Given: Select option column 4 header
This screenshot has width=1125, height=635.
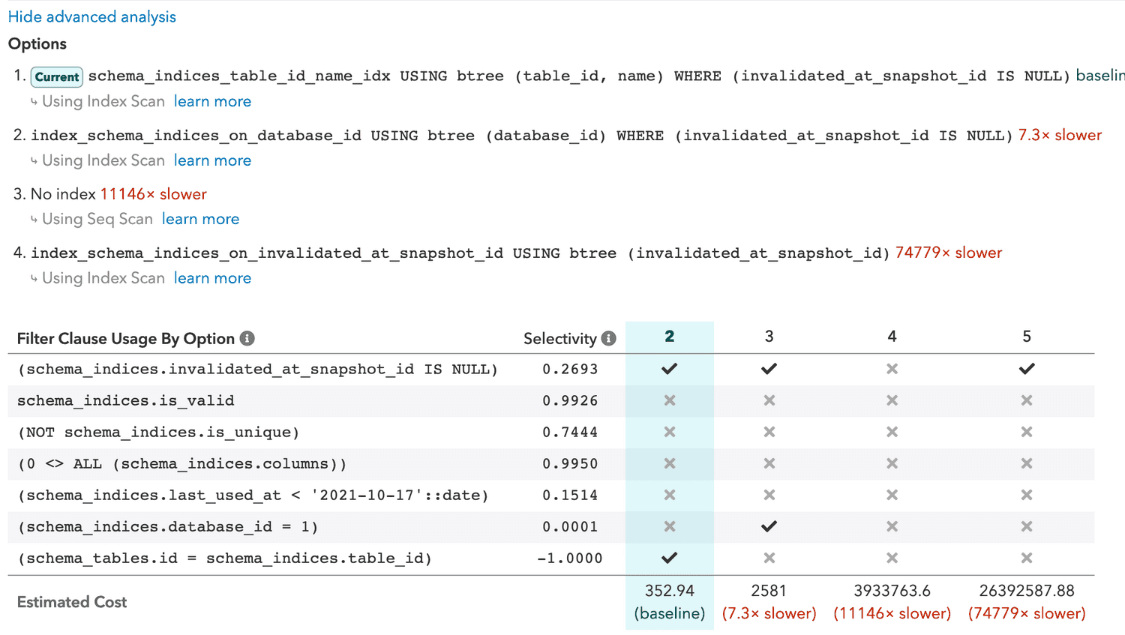Looking at the screenshot, I should point(892,337).
